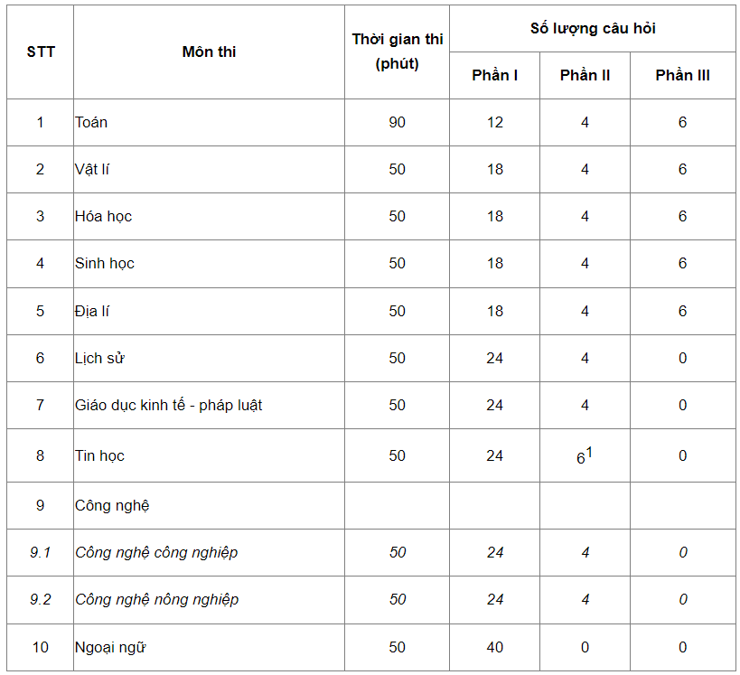Click the 'STT' header cell
Viewport: 740px width, 675px height.
point(40,52)
